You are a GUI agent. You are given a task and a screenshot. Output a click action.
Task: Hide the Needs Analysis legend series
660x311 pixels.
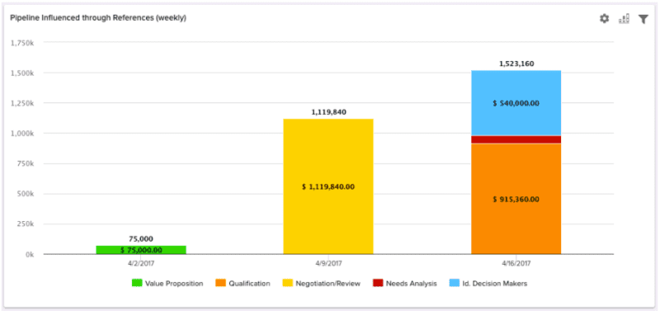click(405, 283)
